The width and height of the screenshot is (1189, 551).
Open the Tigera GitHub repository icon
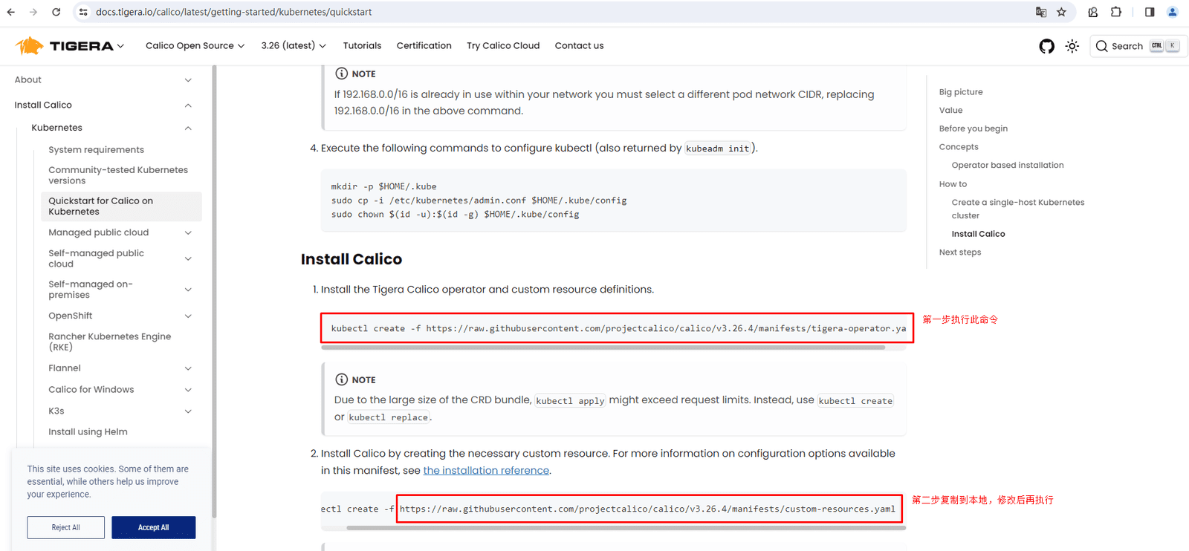(x=1046, y=46)
